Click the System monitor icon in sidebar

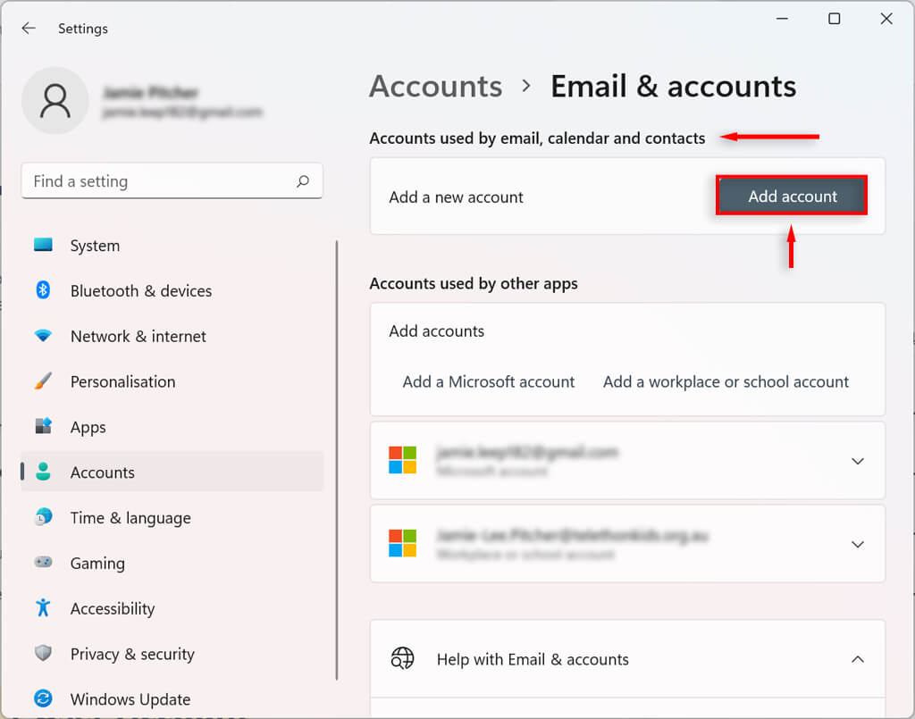(x=43, y=245)
